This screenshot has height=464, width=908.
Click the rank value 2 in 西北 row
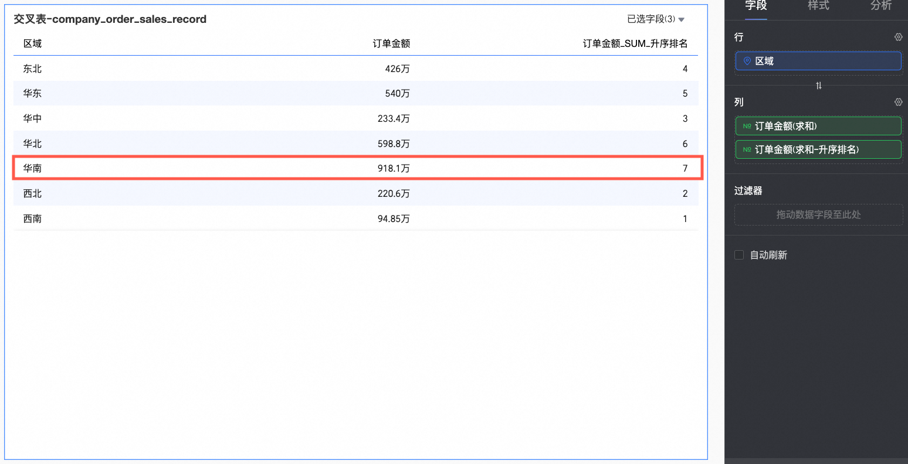pos(685,193)
